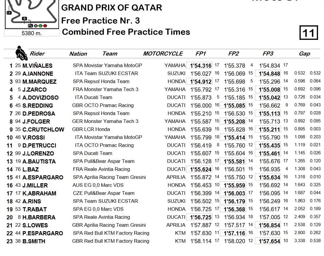324x256 pixels.
Task: Click A.IANNONE boxed FP3 time 1'54.848
Action: coord(268,74)
